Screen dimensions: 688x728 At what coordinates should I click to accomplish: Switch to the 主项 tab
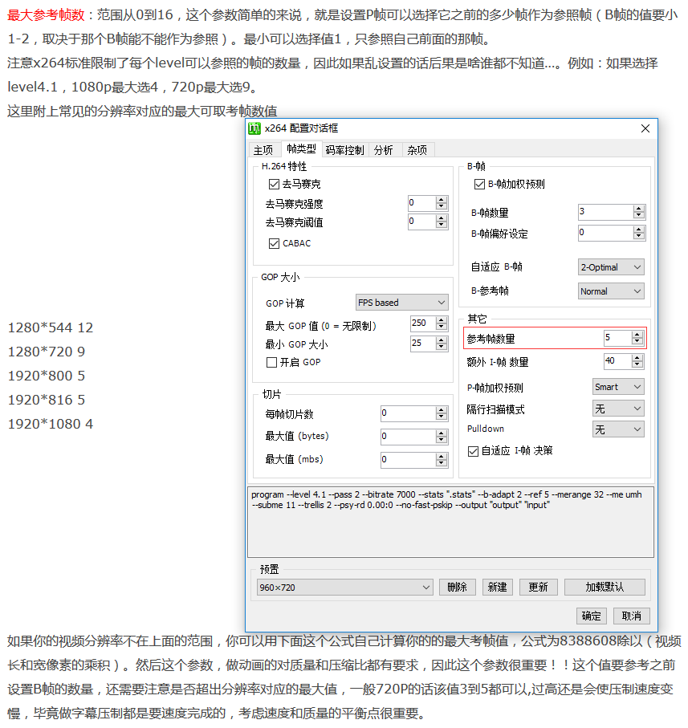263,150
